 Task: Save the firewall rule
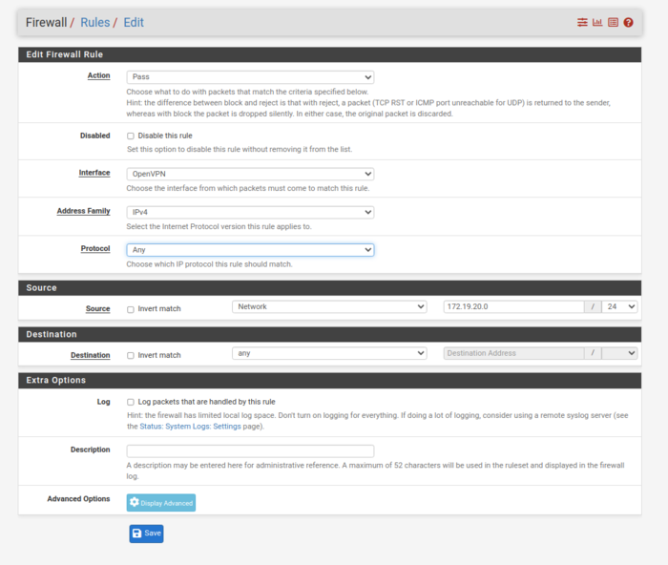pos(147,534)
